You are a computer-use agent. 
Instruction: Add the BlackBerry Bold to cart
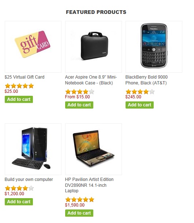click(139, 105)
